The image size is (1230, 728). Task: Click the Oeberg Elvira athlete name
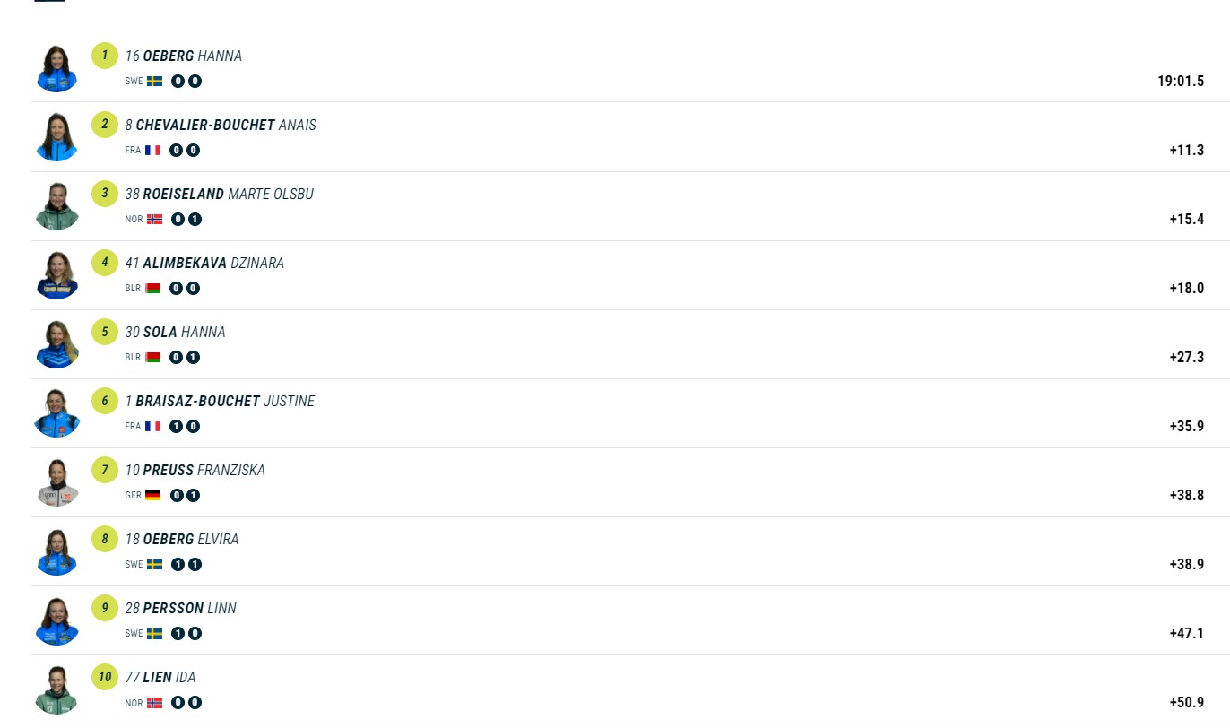(x=190, y=539)
